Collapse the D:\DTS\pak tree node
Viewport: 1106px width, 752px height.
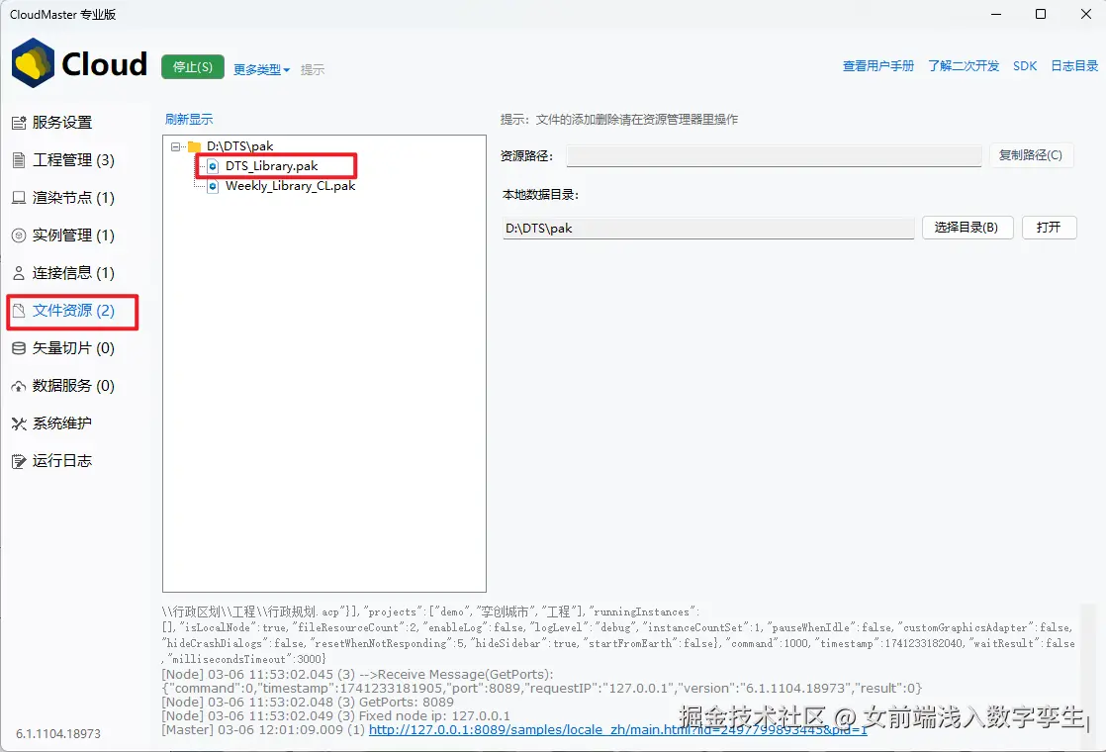(x=176, y=146)
